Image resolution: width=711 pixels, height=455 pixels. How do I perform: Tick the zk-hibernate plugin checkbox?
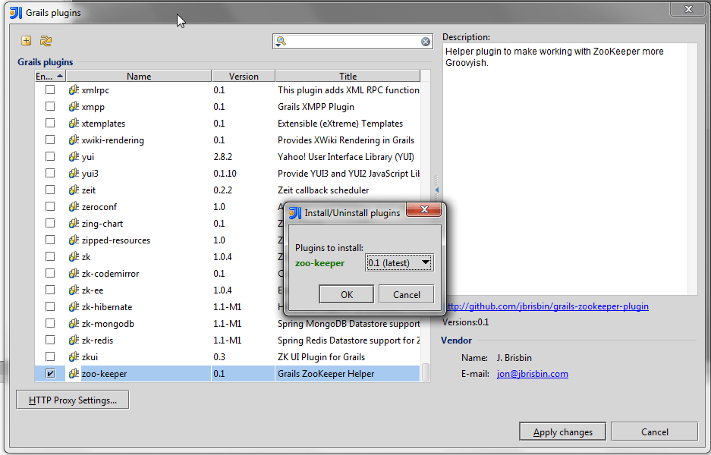click(x=50, y=307)
